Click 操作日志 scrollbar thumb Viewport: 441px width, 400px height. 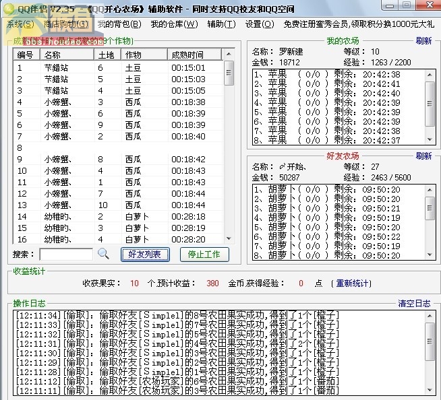coord(430,341)
